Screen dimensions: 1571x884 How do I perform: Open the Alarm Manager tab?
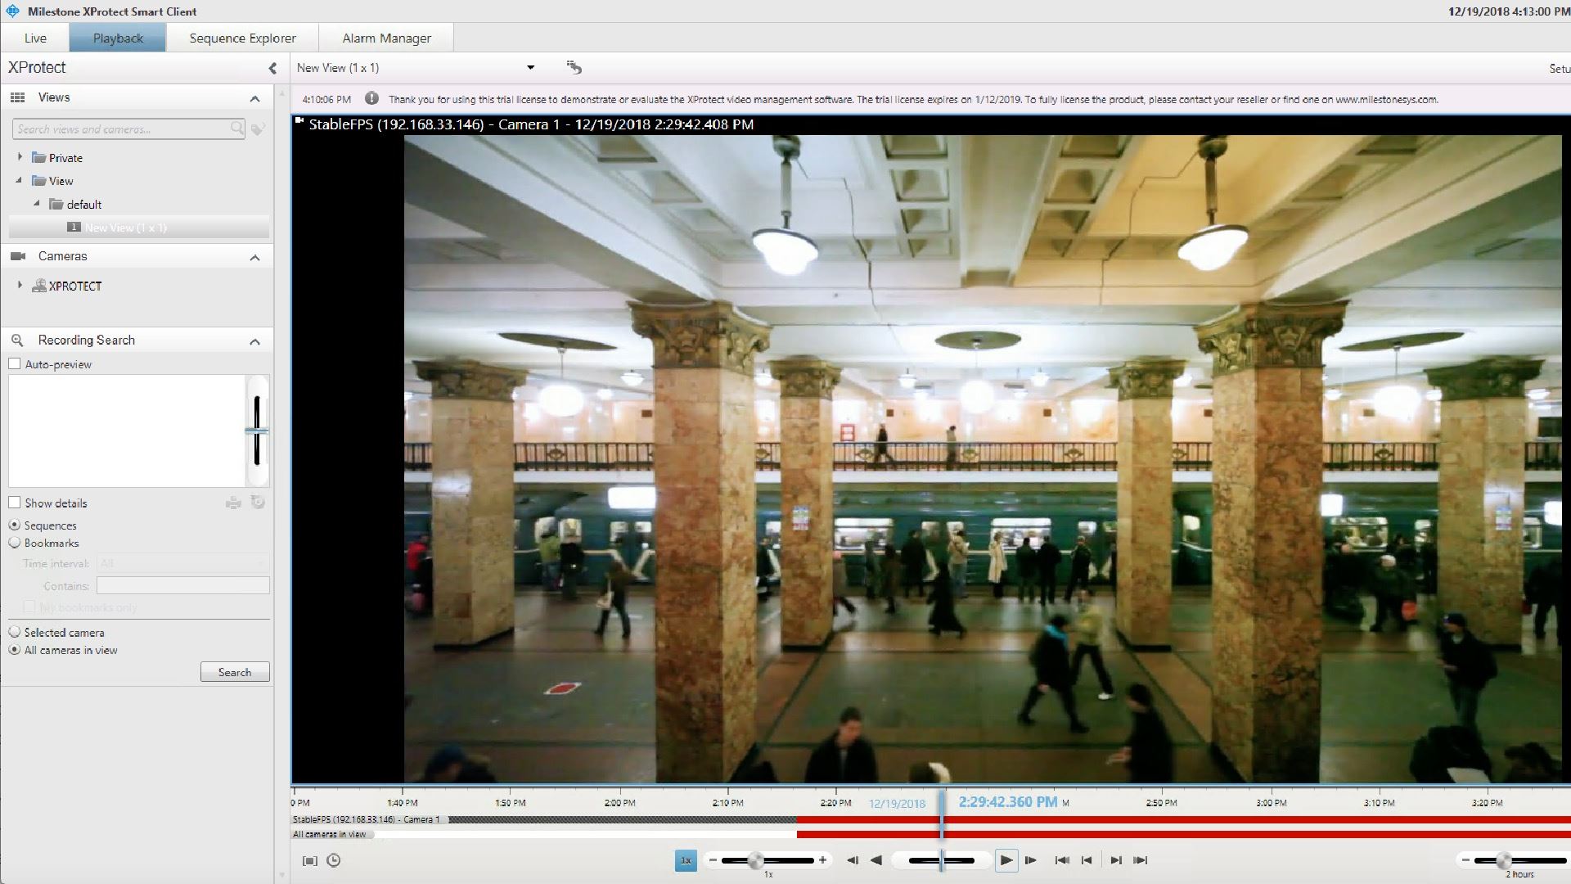pyautogui.click(x=386, y=38)
